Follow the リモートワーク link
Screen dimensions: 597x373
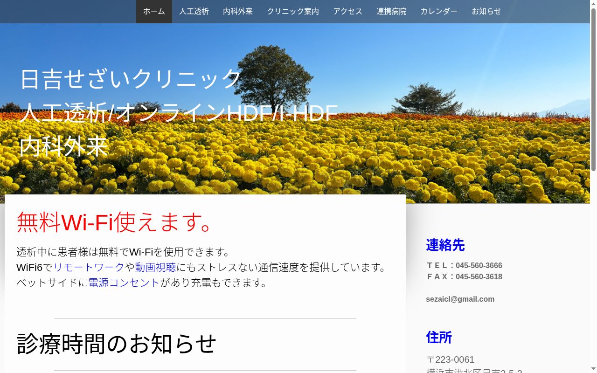(89, 267)
